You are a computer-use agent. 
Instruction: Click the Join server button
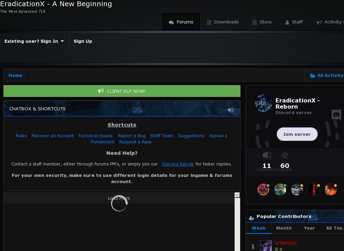297,134
